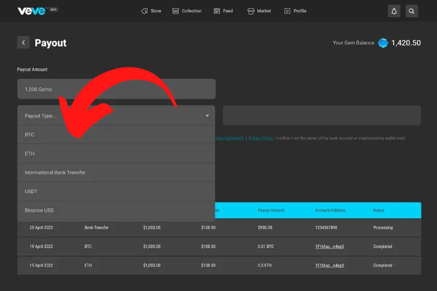Go to the Store tab
The width and height of the screenshot is (437, 291).
coord(156,11)
